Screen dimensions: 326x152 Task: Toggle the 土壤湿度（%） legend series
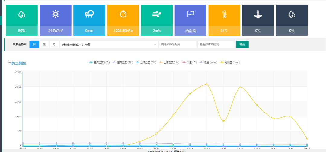[169, 62]
